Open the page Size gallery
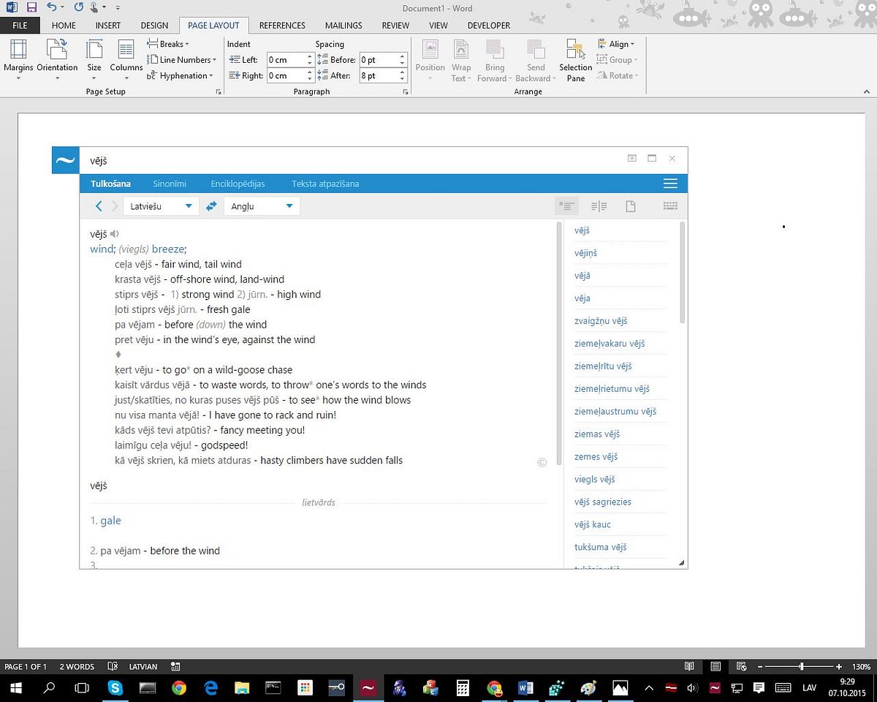This screenshot has height=702, width=877. pyautogui.click(x=94, y=60)
